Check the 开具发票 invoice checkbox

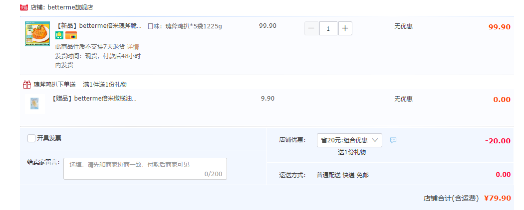pos(31,138)
